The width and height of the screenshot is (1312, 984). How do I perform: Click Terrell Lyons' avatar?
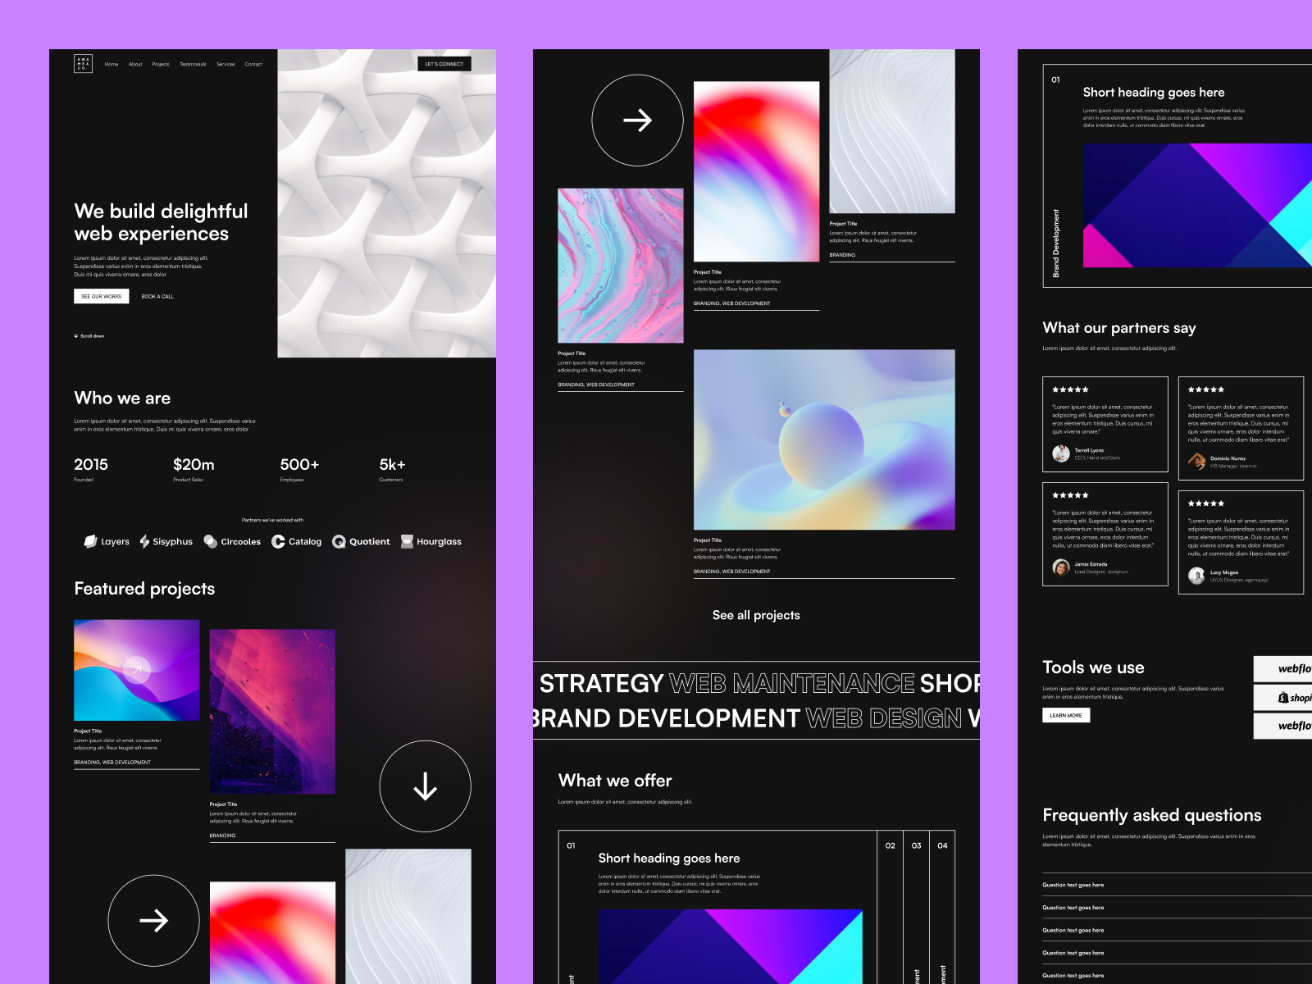pyautogui.click(x=1061, y=453)
